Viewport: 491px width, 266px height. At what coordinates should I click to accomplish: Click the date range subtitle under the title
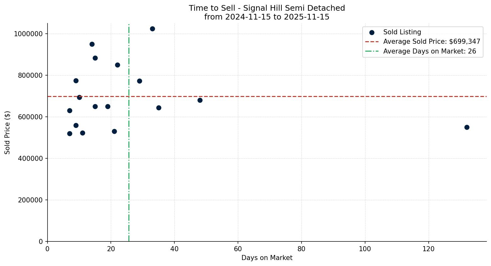coord(267,17)
